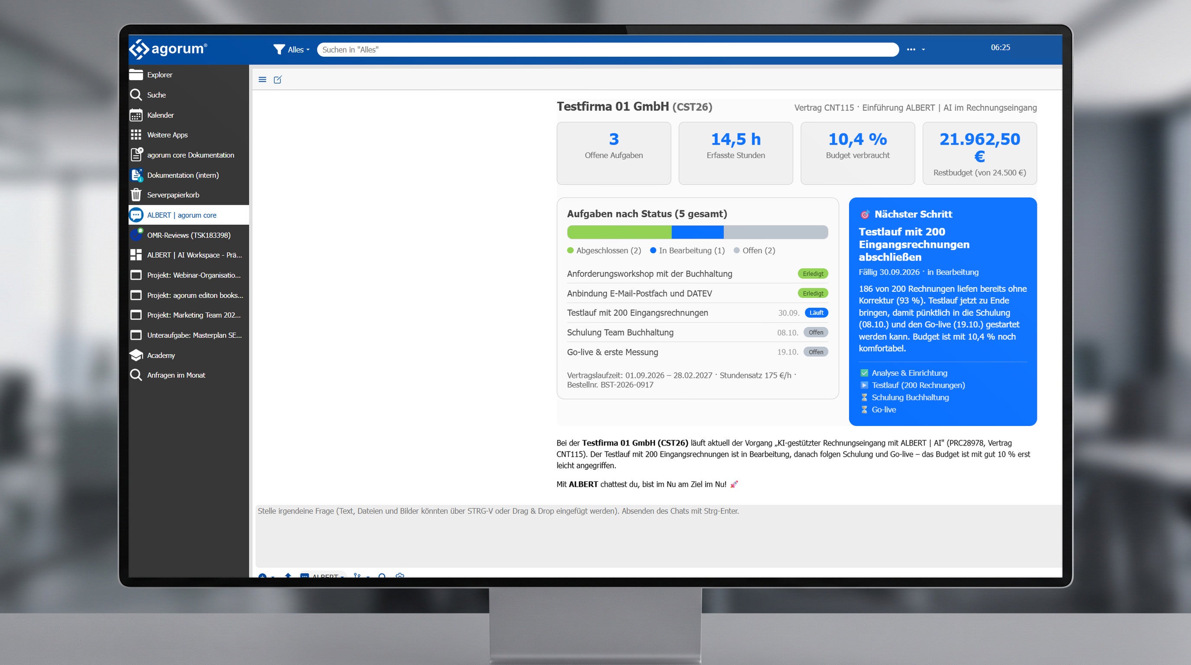Viewport: 1191px width, 665px height.
Task: Click the gray Offen progress segment
Action: coord(776,232)
